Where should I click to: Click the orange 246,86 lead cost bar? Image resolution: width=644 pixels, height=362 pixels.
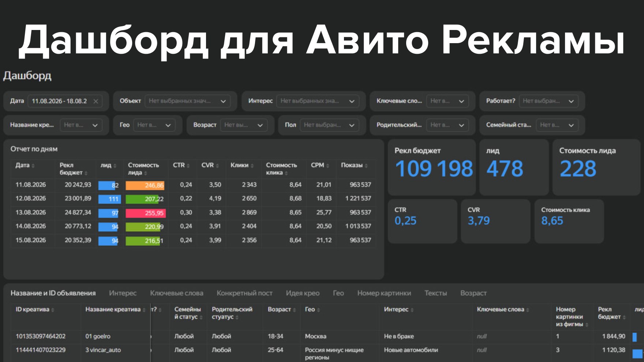[x=145, y=185]
